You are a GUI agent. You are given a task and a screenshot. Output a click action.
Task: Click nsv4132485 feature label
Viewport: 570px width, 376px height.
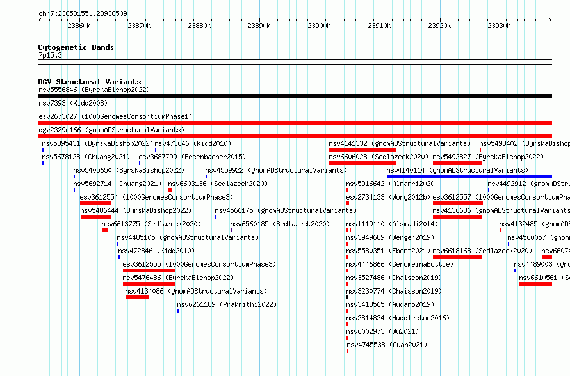534,224
